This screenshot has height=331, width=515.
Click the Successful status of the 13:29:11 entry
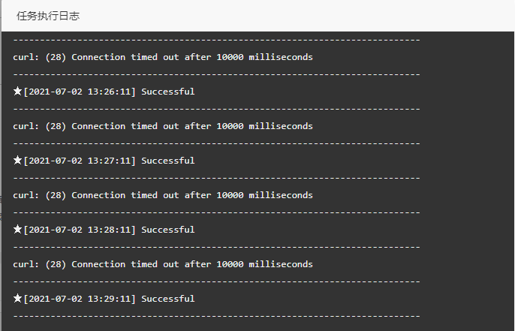167,299
